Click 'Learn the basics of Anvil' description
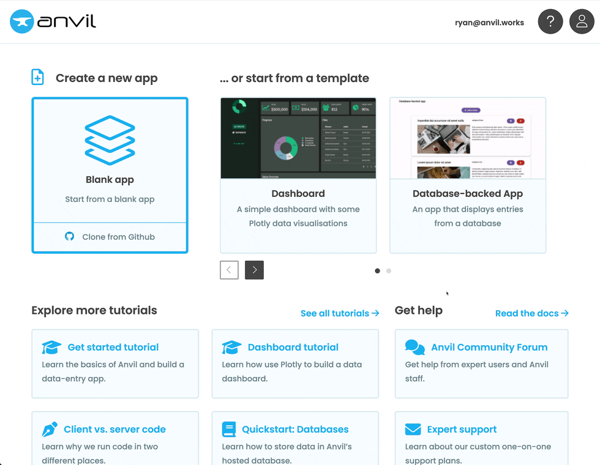The image size is (600, 465). pos(113,371)
